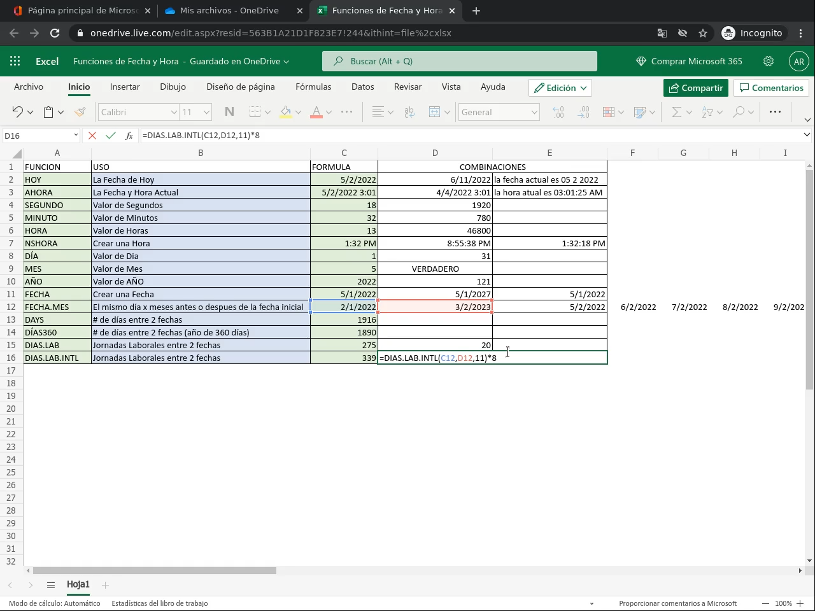This screenshot has width=815, height=611.
Task: Toggle bold formatting N button
Action: (x=229, y=112)
